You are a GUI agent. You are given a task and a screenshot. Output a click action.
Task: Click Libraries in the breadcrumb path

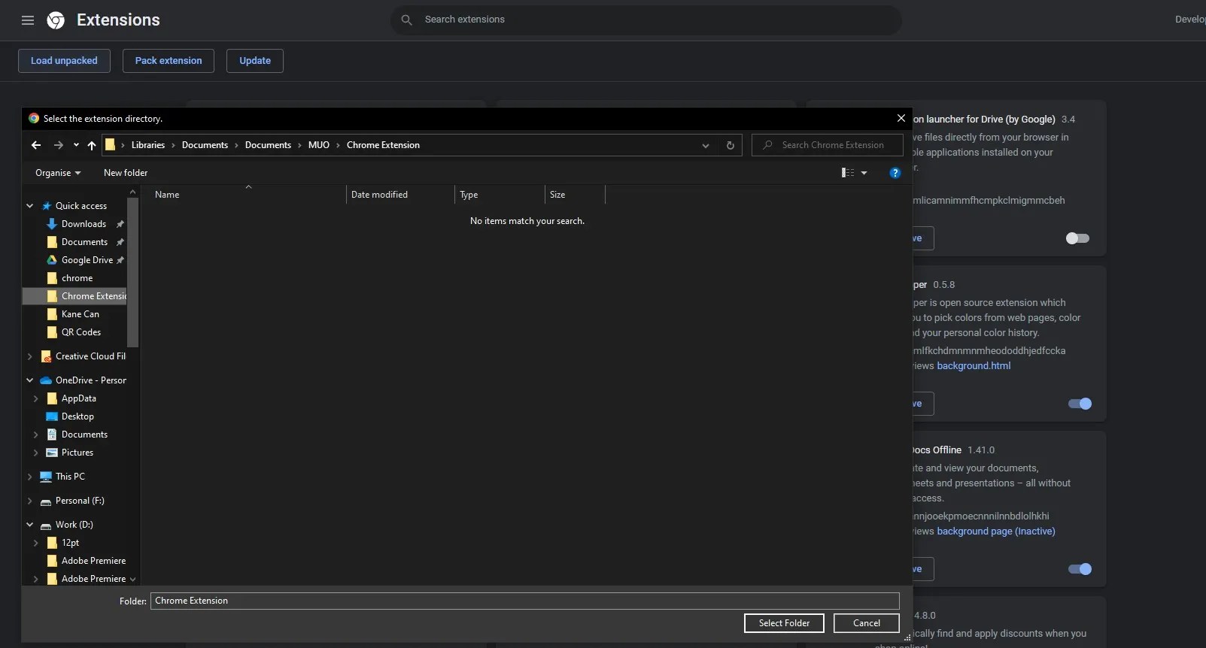tap(148, 145)
